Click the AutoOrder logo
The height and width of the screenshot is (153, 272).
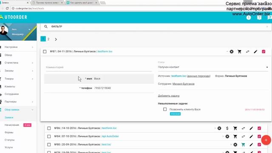tap(14, 17)
